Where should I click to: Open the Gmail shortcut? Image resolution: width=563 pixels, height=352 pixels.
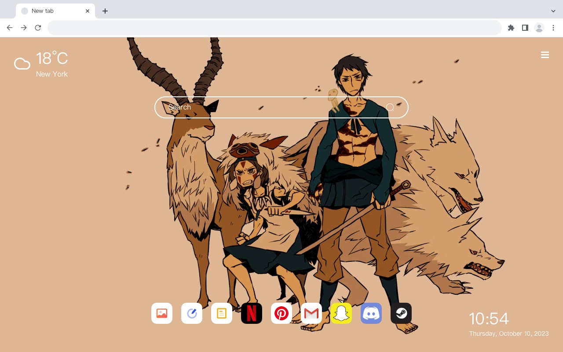click(311, 313)
